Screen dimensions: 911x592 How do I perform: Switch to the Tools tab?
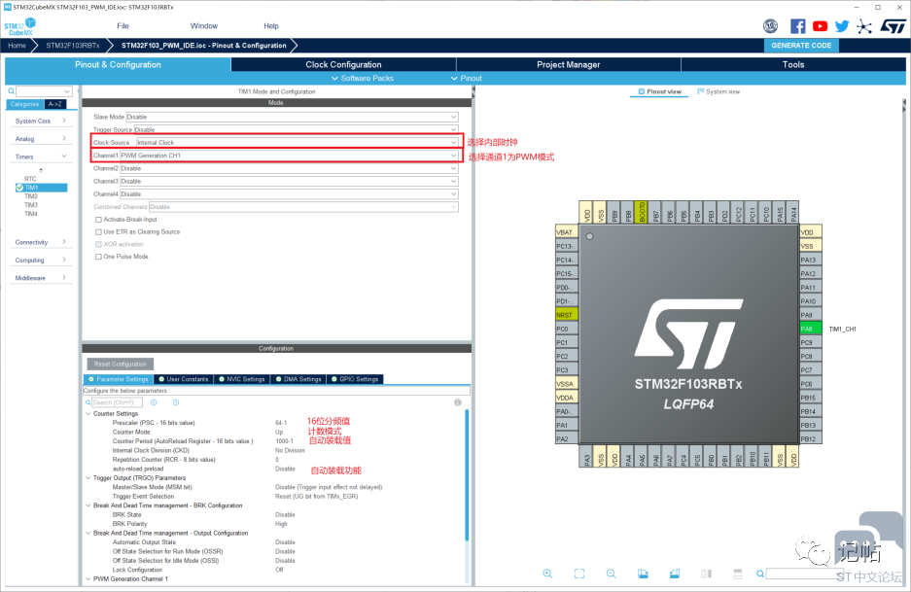(x=793, y=64)
